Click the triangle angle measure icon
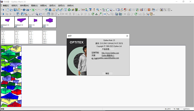 (96, 14)
